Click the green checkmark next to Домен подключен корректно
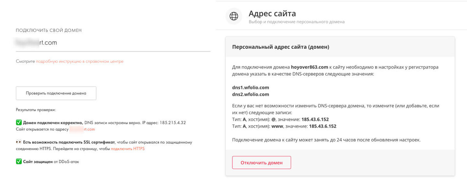467x189 pixels. [x=19, y=122]
